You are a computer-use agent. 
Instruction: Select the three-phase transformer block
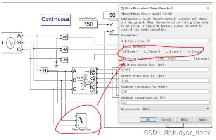(x=85, y=80)
